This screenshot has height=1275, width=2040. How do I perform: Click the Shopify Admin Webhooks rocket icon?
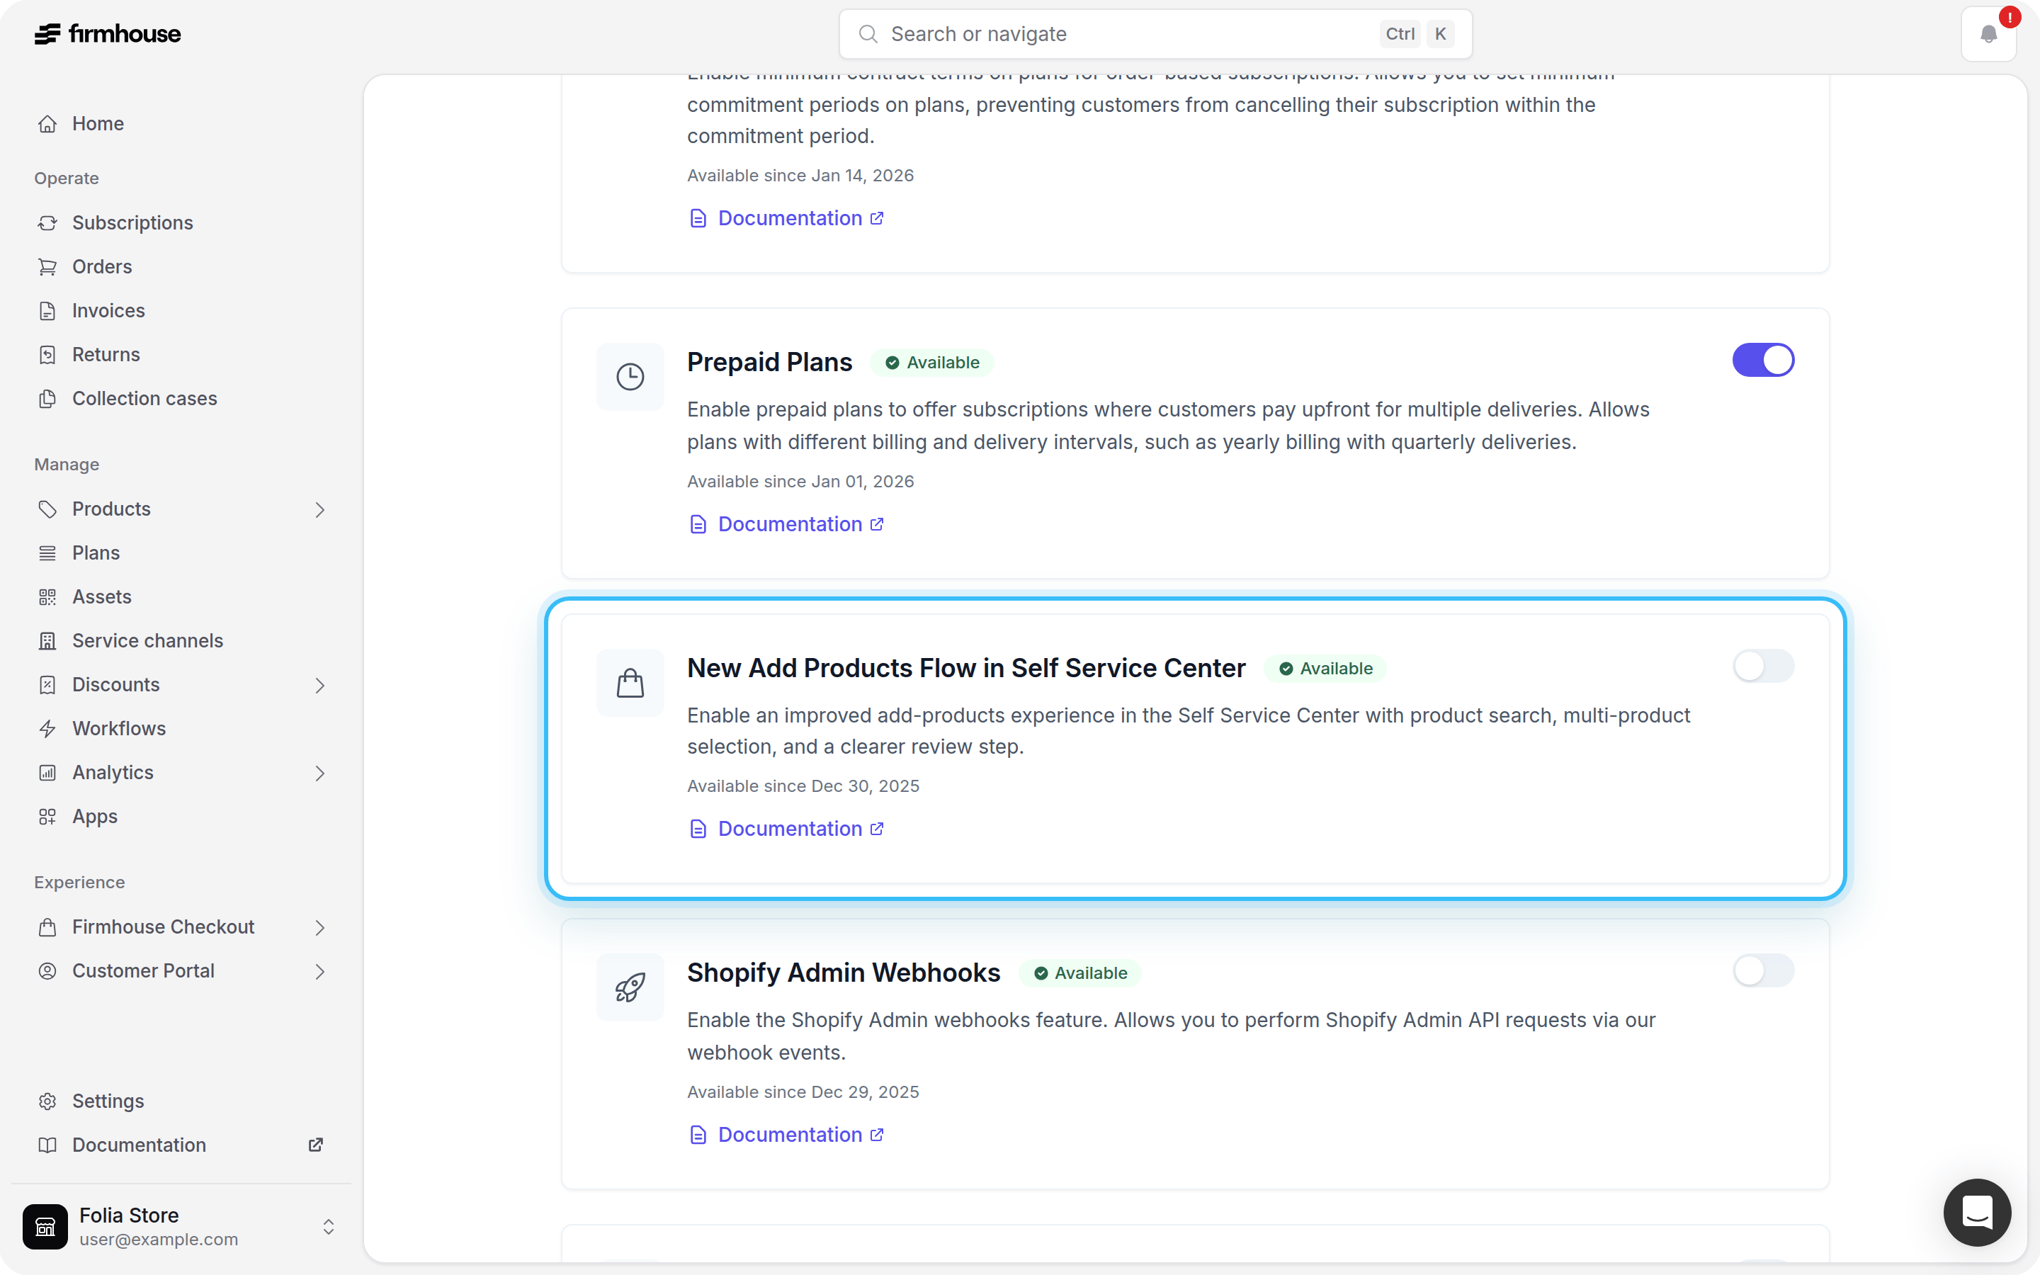click(x=630, y=987)
